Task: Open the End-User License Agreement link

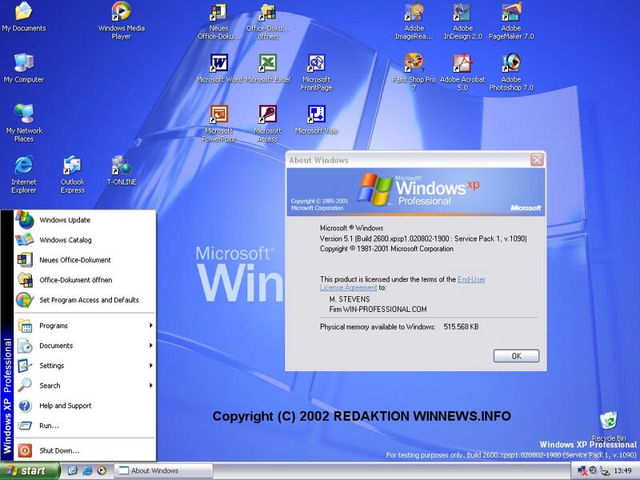Action: coord(471,279)
